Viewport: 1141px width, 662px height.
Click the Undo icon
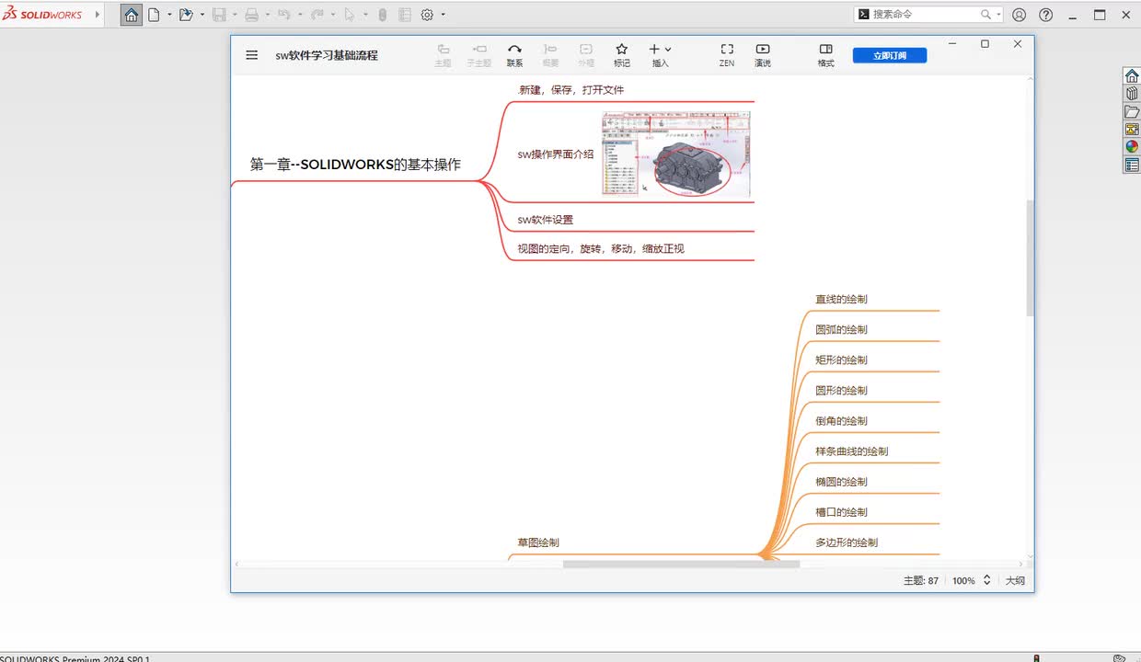coord(284,15)
